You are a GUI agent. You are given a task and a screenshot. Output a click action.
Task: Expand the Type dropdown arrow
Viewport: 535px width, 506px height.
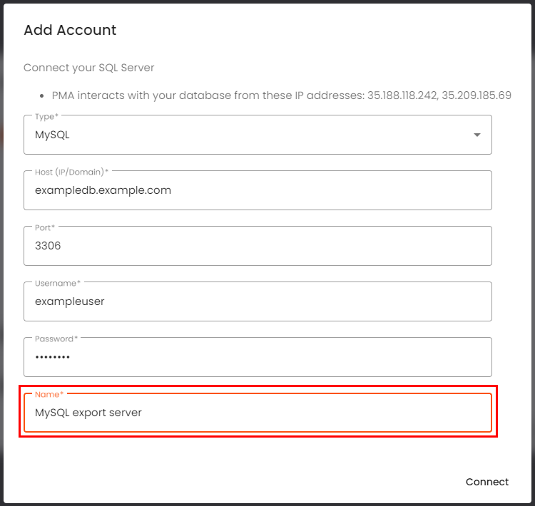click(x=477, y=135)
